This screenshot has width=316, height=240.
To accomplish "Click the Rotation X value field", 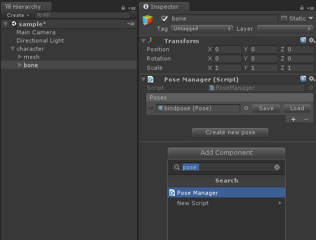I will [227, 58].
